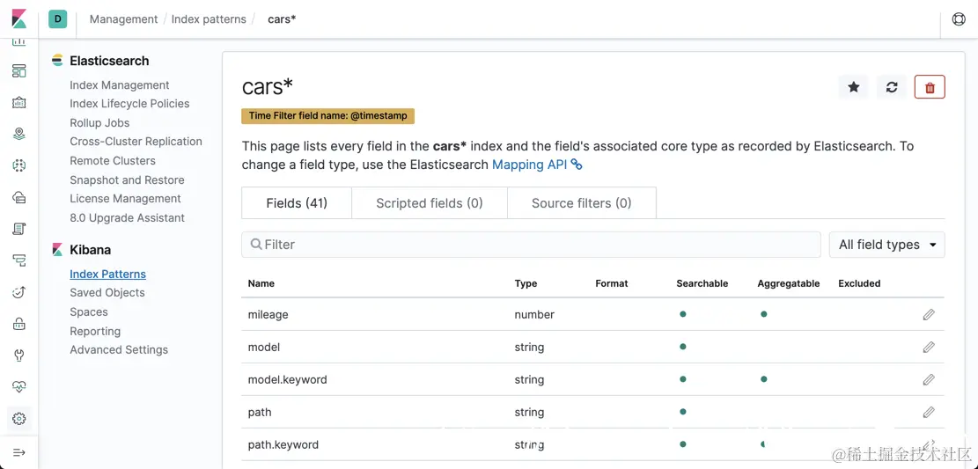
Task: Edit the model.keyword field
Action: tap(929, 380)
